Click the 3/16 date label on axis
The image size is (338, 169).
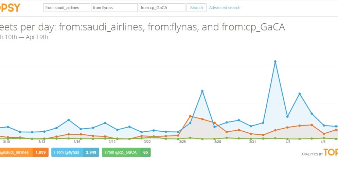point(77,142)
